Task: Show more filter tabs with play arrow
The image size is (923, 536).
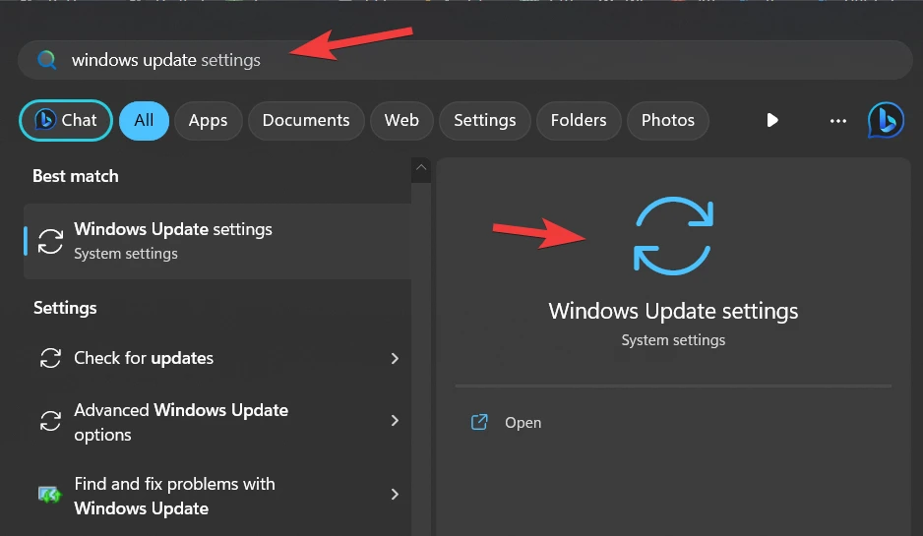Action: click(772, 120)
